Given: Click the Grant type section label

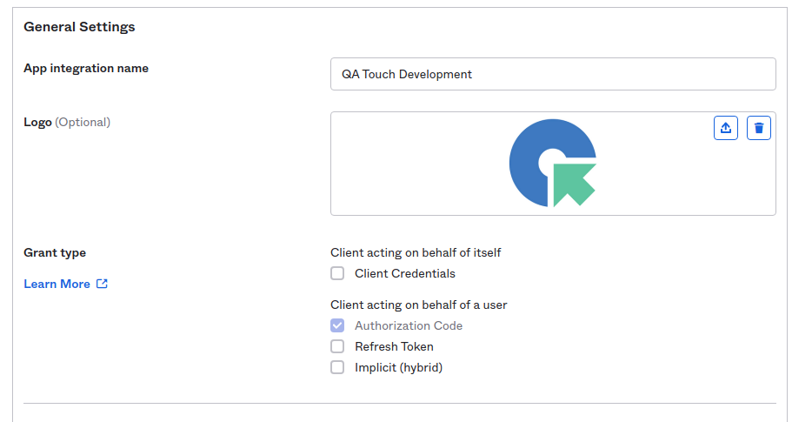Looking at the screenshot, I should (55, 252).
